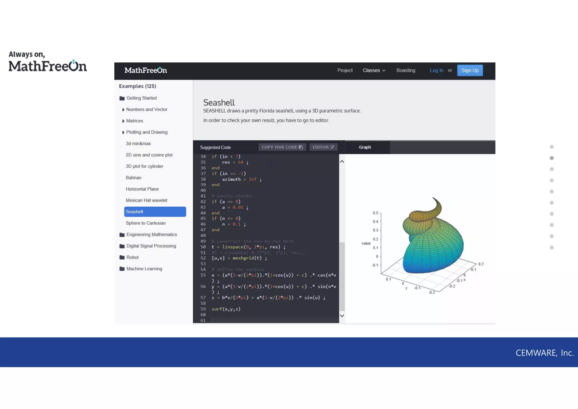Click the Engineering Mathematics folder icon

coord(122,235)
